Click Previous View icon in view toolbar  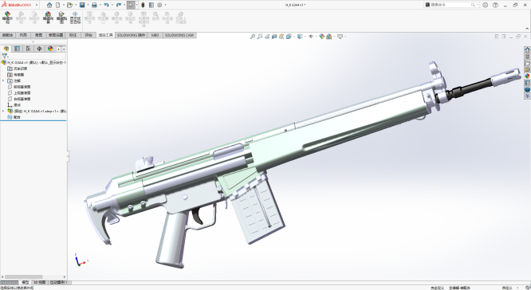[x=267, y=37]
